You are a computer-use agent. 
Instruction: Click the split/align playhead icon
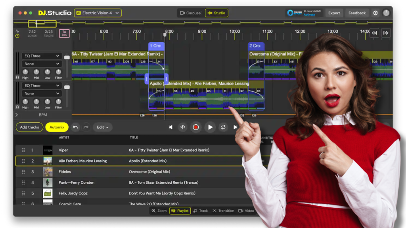coord(183,127)
